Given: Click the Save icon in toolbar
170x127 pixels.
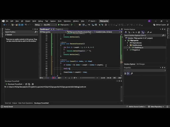Looking at the screenshot, I should [19, 25].
